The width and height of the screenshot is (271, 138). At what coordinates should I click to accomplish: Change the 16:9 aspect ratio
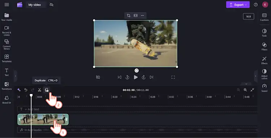tap(249, 17)
